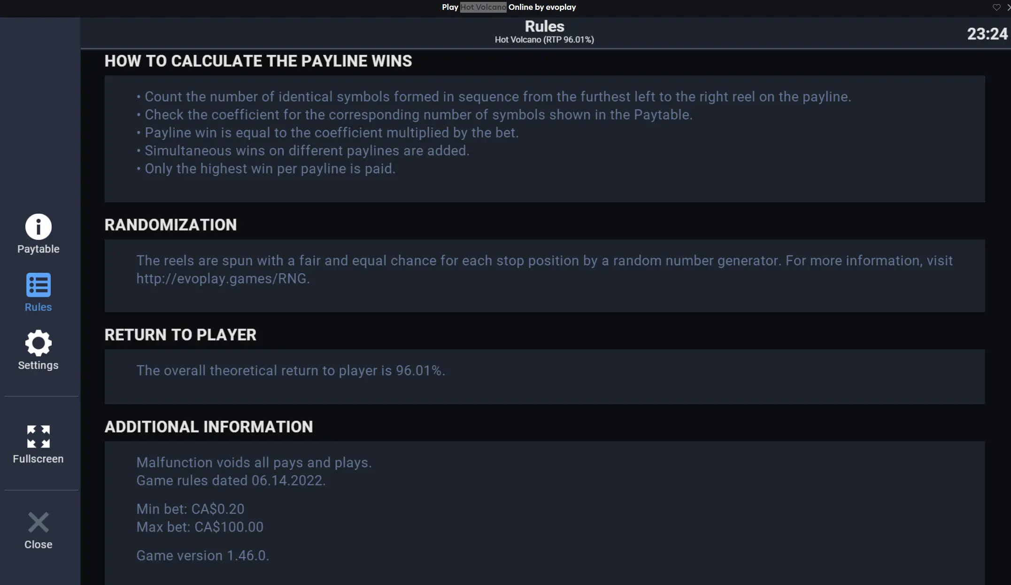Click the Additional Information heading

pos(208,427)
